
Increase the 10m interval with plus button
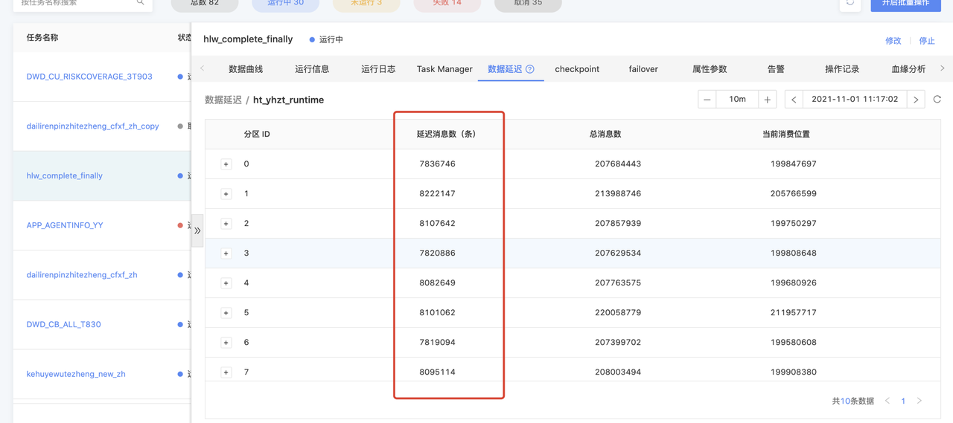[767, 99]
